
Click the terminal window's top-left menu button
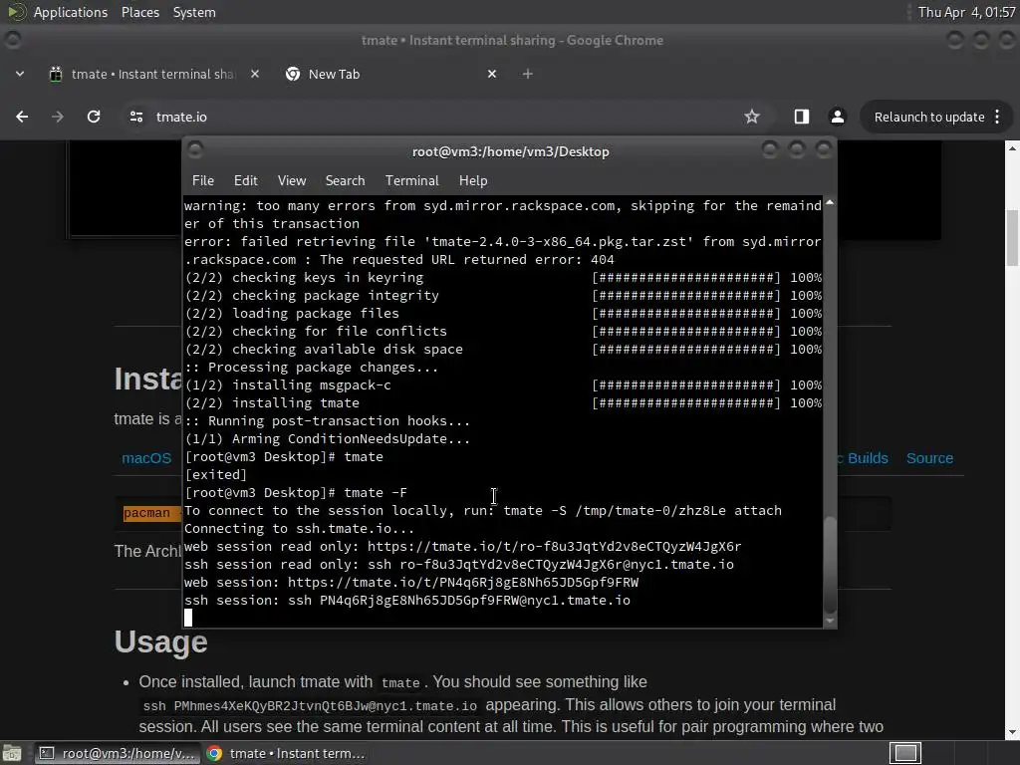[195, 151]
